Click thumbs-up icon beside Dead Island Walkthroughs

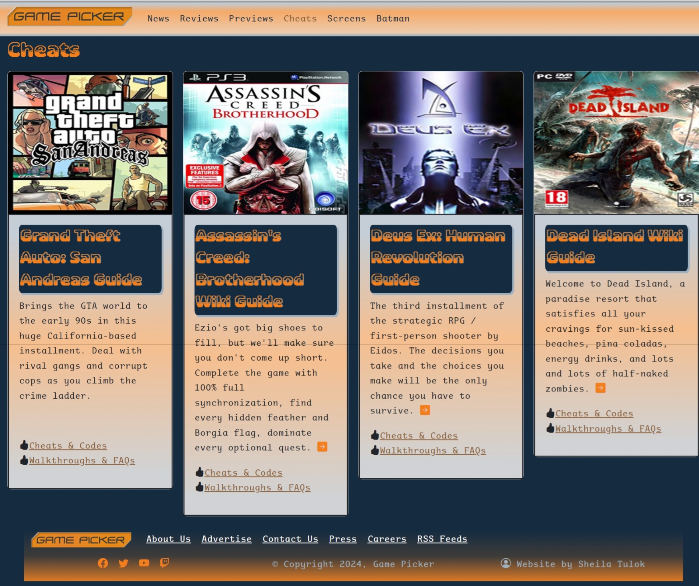click(550, 428)
